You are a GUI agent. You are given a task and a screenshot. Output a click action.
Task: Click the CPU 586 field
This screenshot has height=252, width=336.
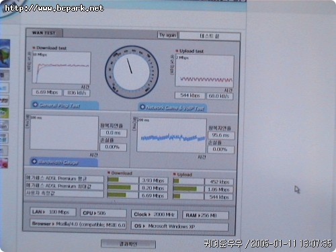pyautogui.click(x=103, y=213)
